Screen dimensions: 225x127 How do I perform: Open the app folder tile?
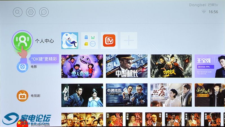click(x=89, y=41)
